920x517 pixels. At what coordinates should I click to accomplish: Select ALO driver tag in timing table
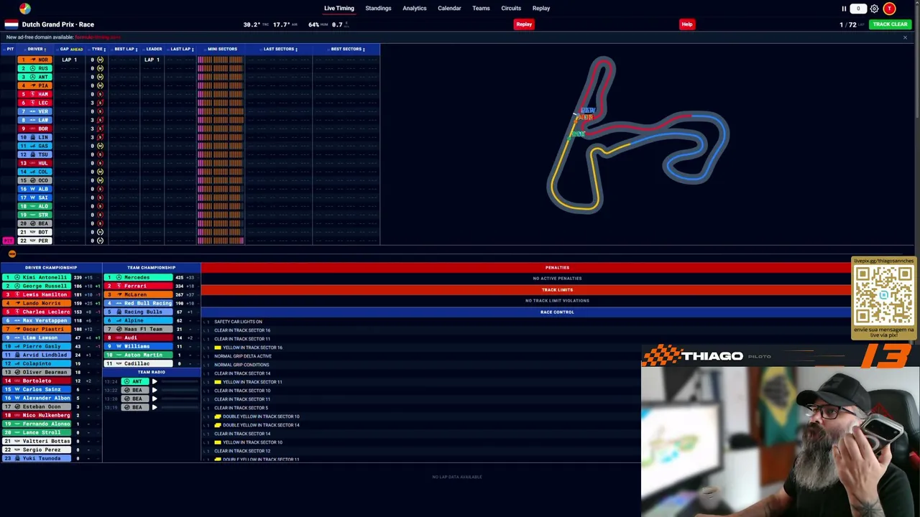point(34,206)
